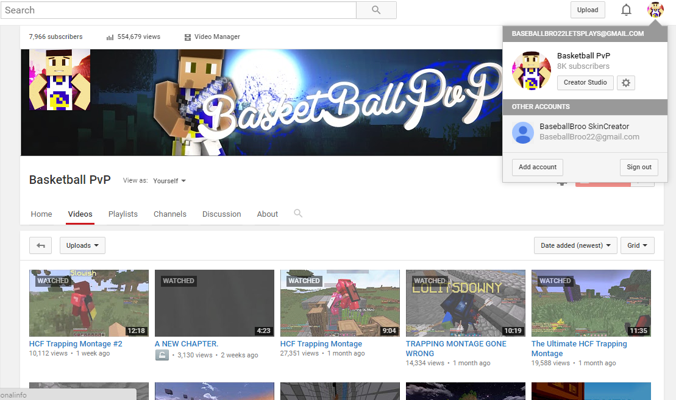Viewport: 676px width, 400px height.
Task: Play the 4:23 dark video thumbnail
Action: coord(215,303)
